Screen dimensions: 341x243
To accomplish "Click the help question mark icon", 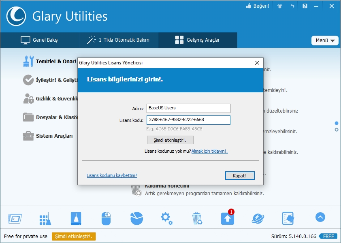I will pos(305,6).
